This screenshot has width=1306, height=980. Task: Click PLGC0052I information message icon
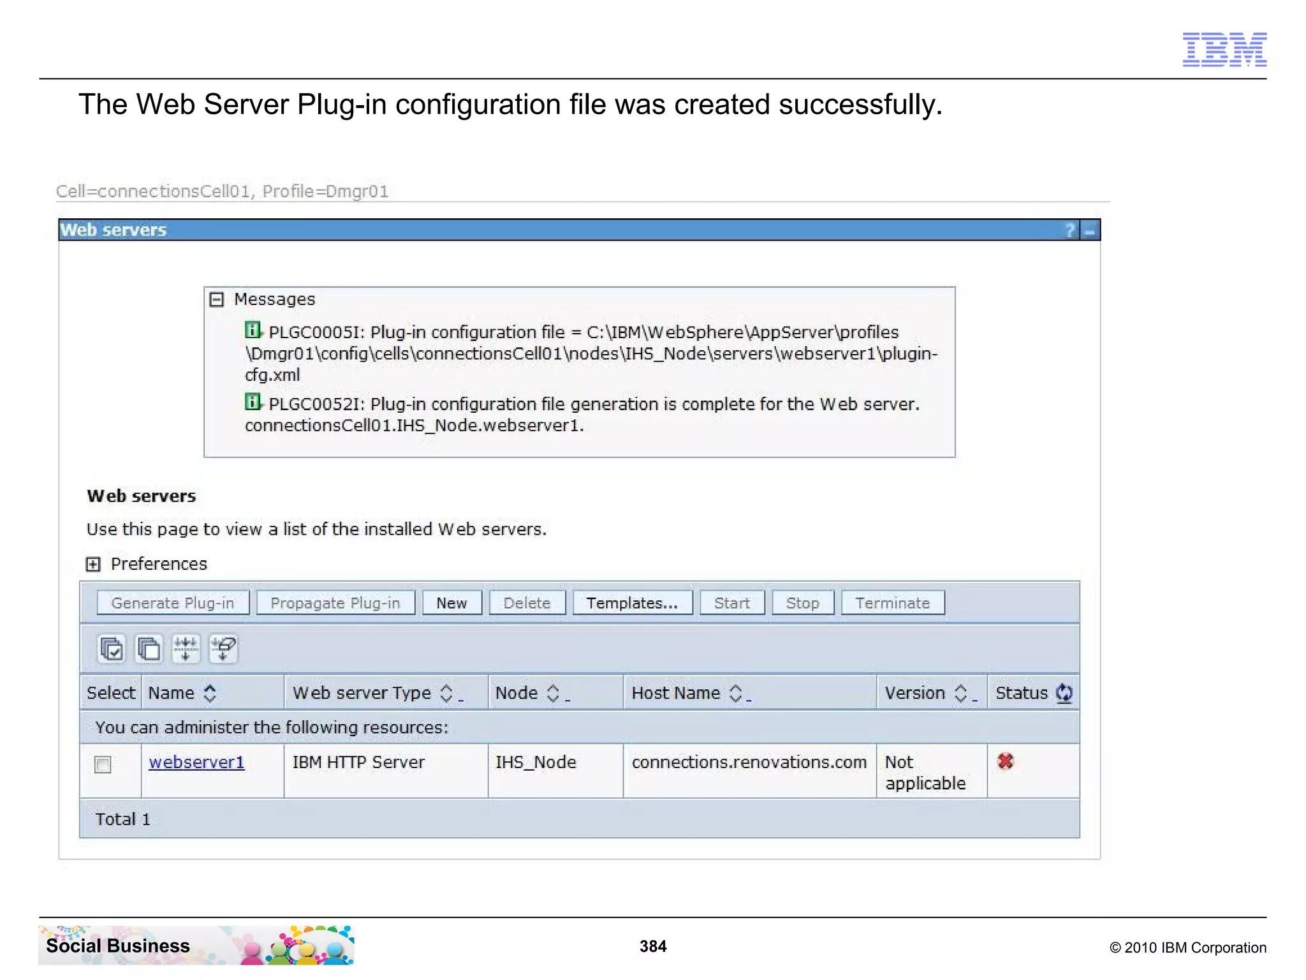[x=254, y=402]
